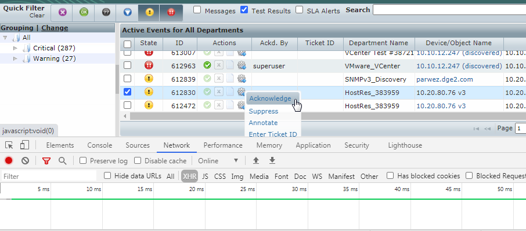Viewport: 526px width, 231px height.
Task: Select the XHR request type filter
Action: 189,176
